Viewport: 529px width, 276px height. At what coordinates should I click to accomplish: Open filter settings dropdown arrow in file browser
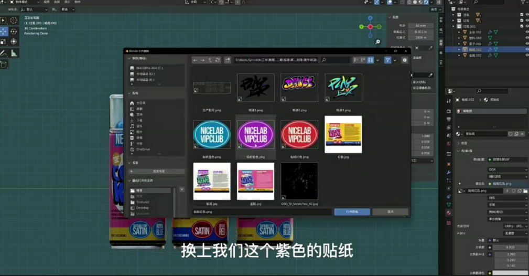coord(395,60)
